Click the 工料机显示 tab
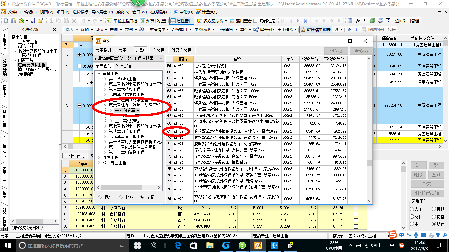 74,156
